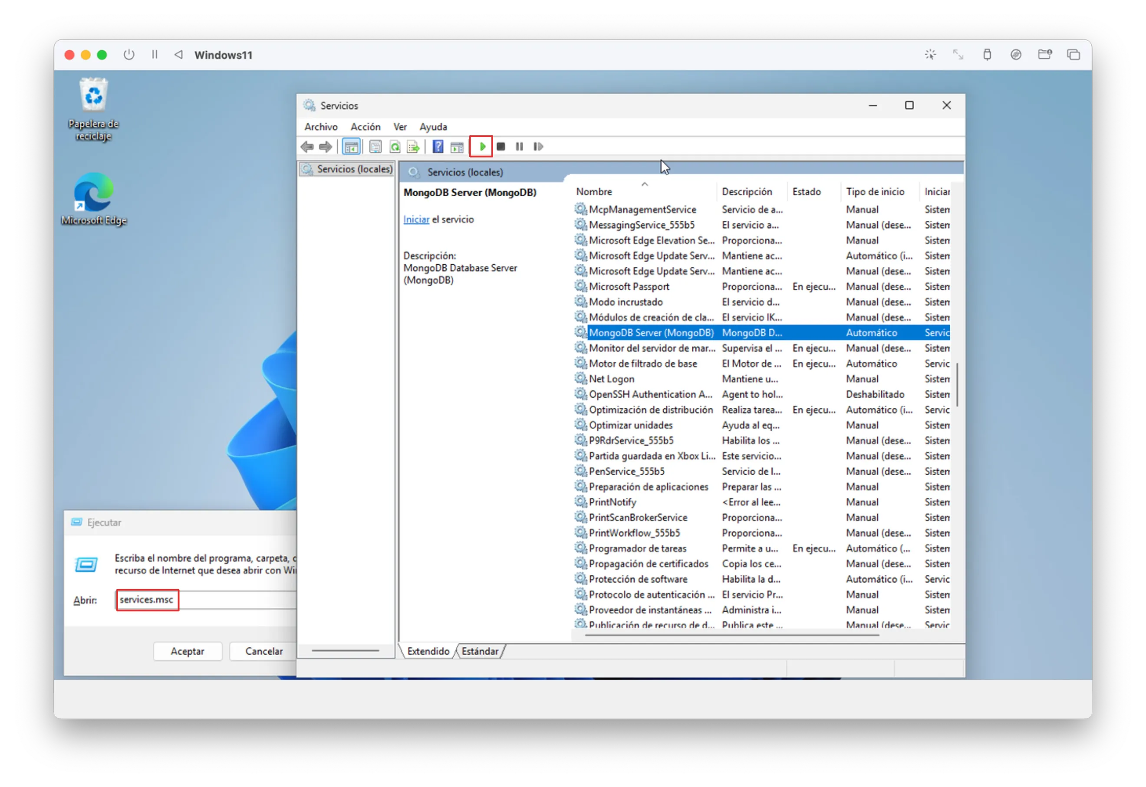Click the VM power icon in the title bar
The height and width of the screenshot is (787, 1146).
129,55
